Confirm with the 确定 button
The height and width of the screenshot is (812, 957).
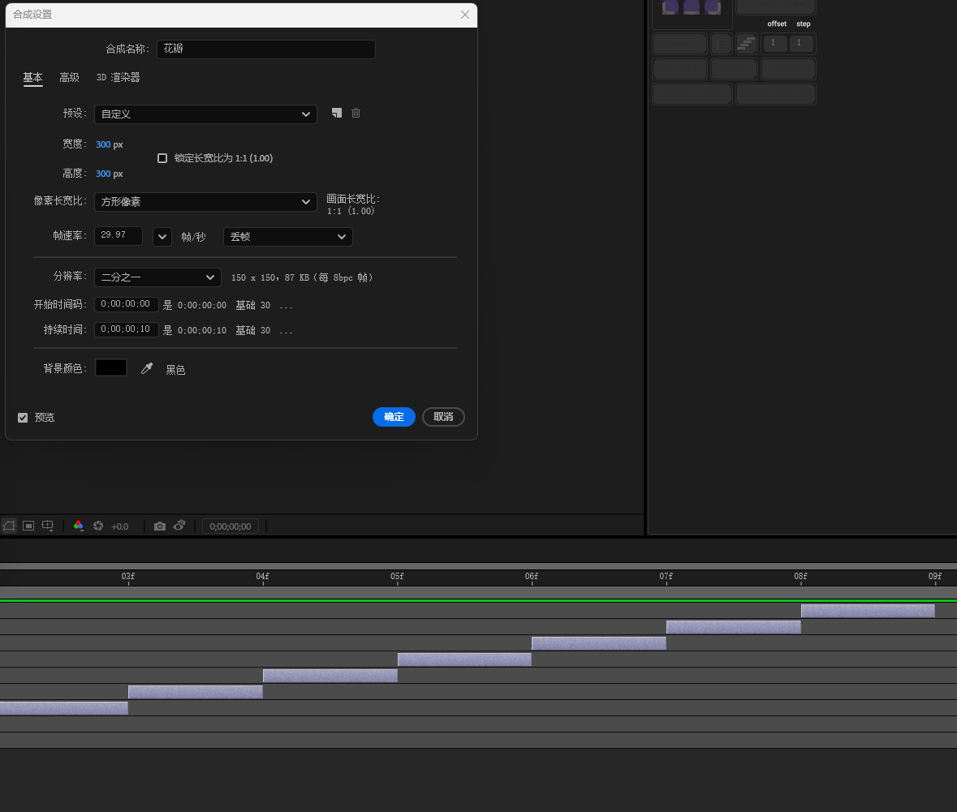[394, 417]
